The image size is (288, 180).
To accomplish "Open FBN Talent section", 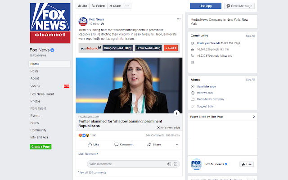I will [38, 108].
